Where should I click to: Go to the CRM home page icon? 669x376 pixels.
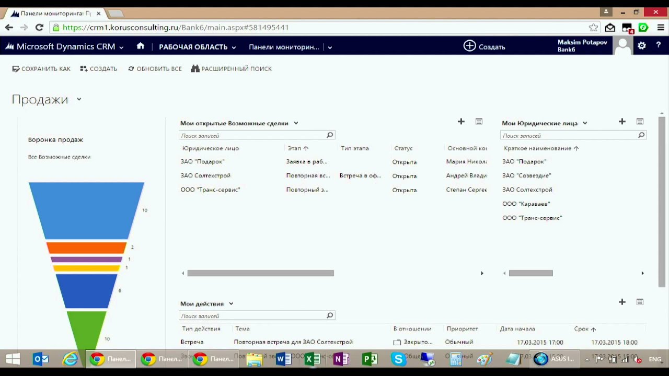tap(140, 46)
